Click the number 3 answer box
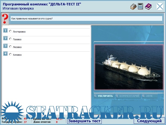 pyautogui.click(x=5, y=46)
